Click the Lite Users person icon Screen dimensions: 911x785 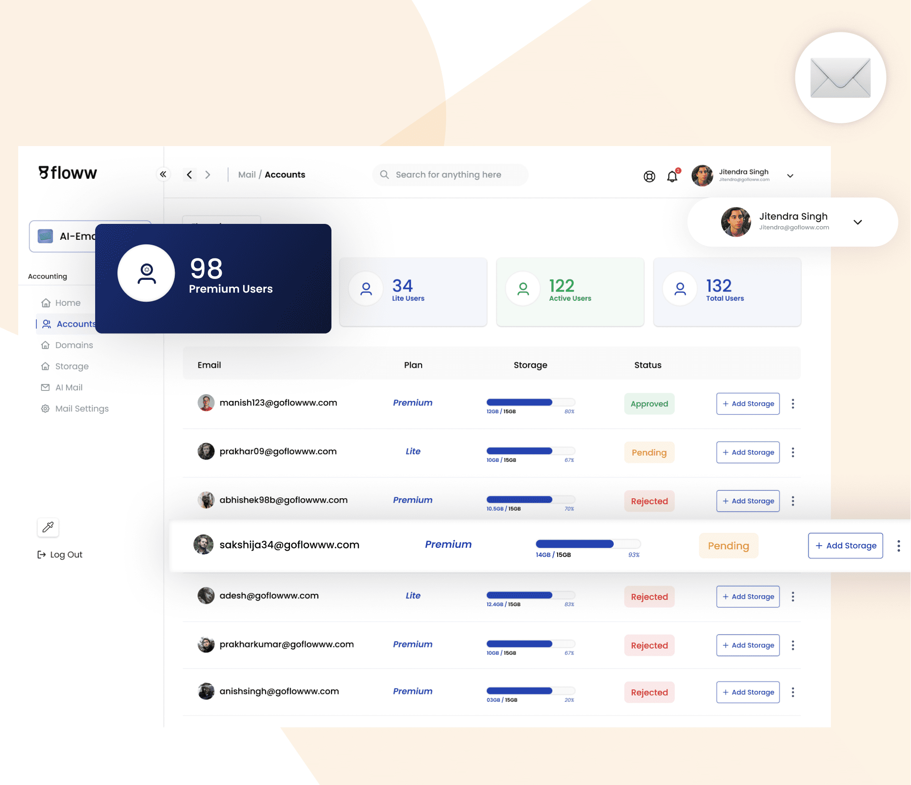pyautogui.click(x=366, y=289)
